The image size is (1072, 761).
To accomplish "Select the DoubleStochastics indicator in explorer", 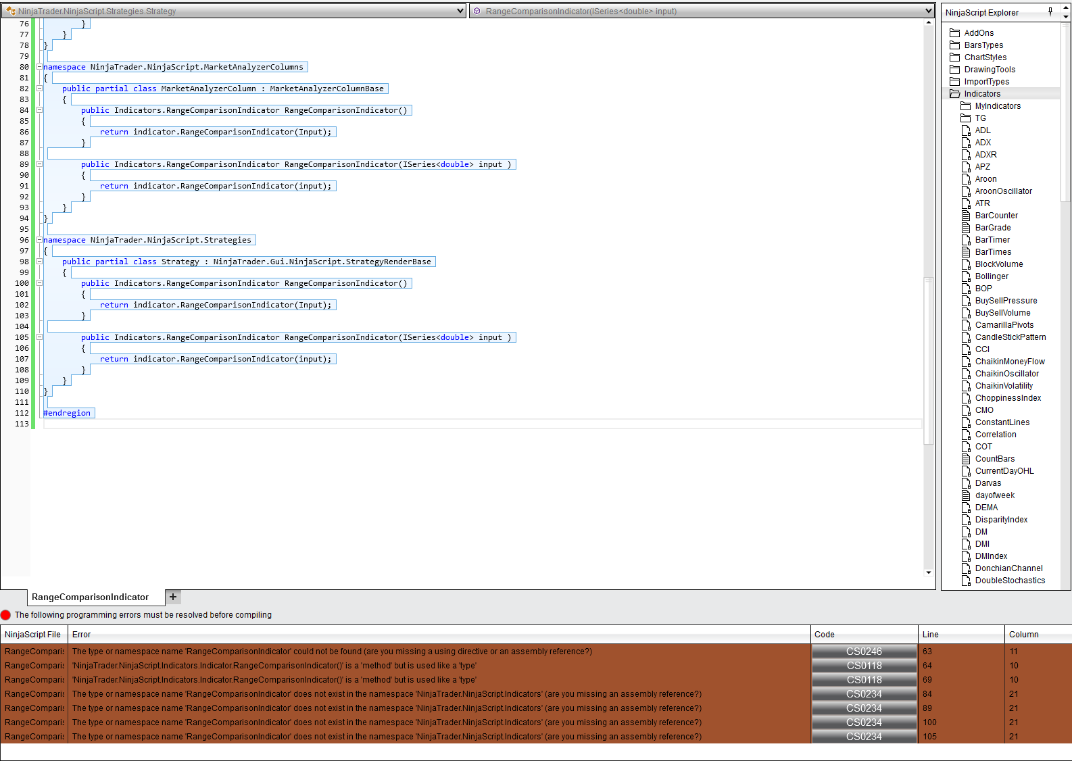I will [x=1010, y=581].
